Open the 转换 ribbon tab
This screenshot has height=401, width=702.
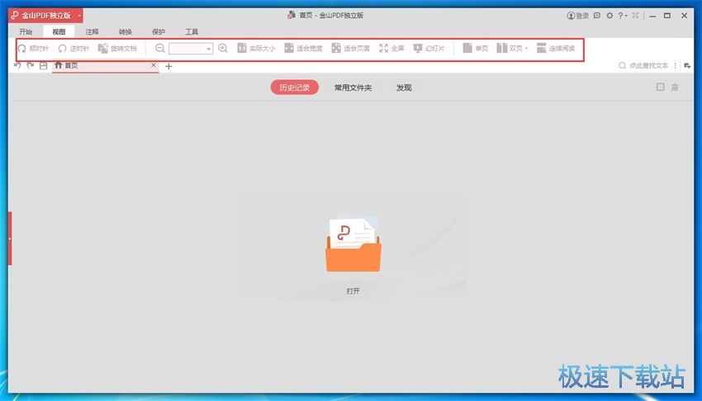pos(126,31)
